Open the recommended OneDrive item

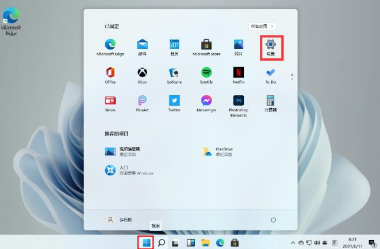(x=218, y=152)
